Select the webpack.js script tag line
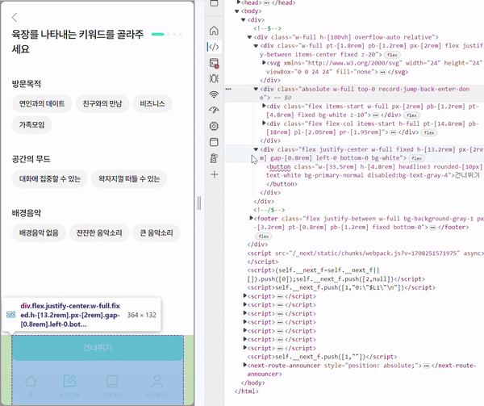The image size is (484, 406). click(365, 257)
